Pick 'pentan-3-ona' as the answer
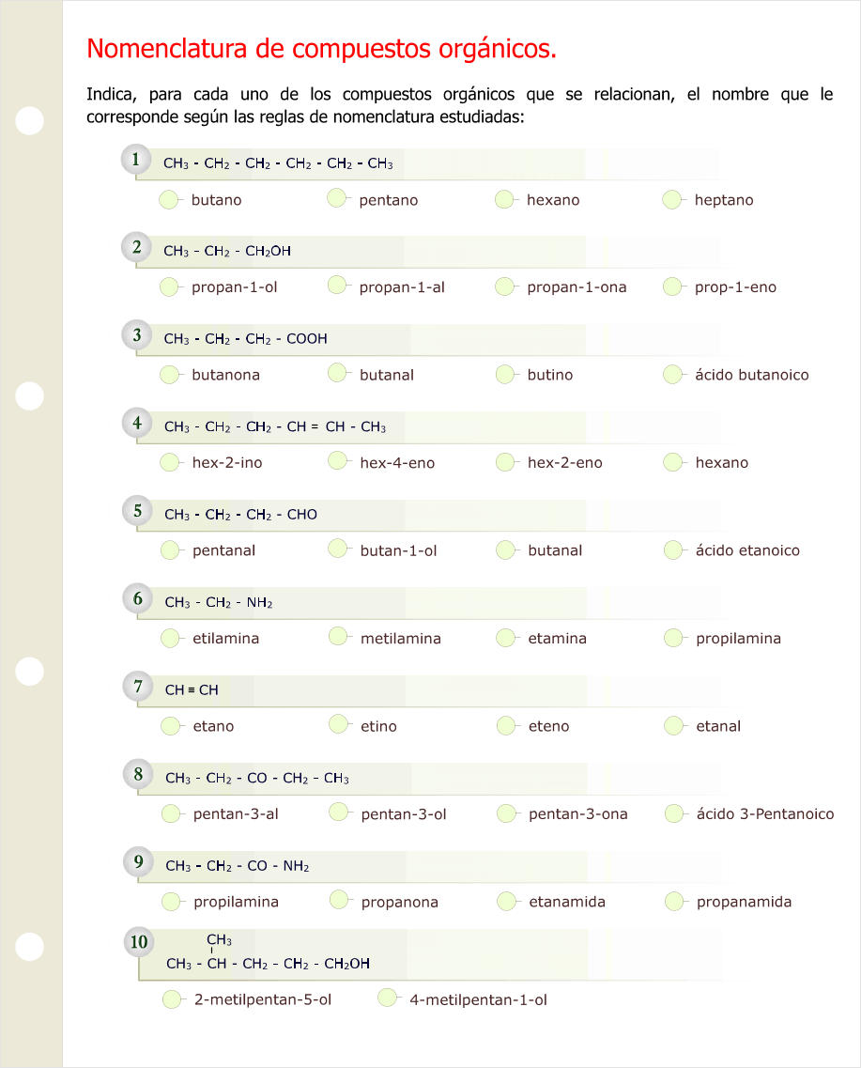Screen dimensions: 861x1068 point(507,813)
